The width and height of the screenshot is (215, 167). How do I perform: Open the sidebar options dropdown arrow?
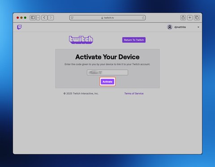[x=38, y=18]
